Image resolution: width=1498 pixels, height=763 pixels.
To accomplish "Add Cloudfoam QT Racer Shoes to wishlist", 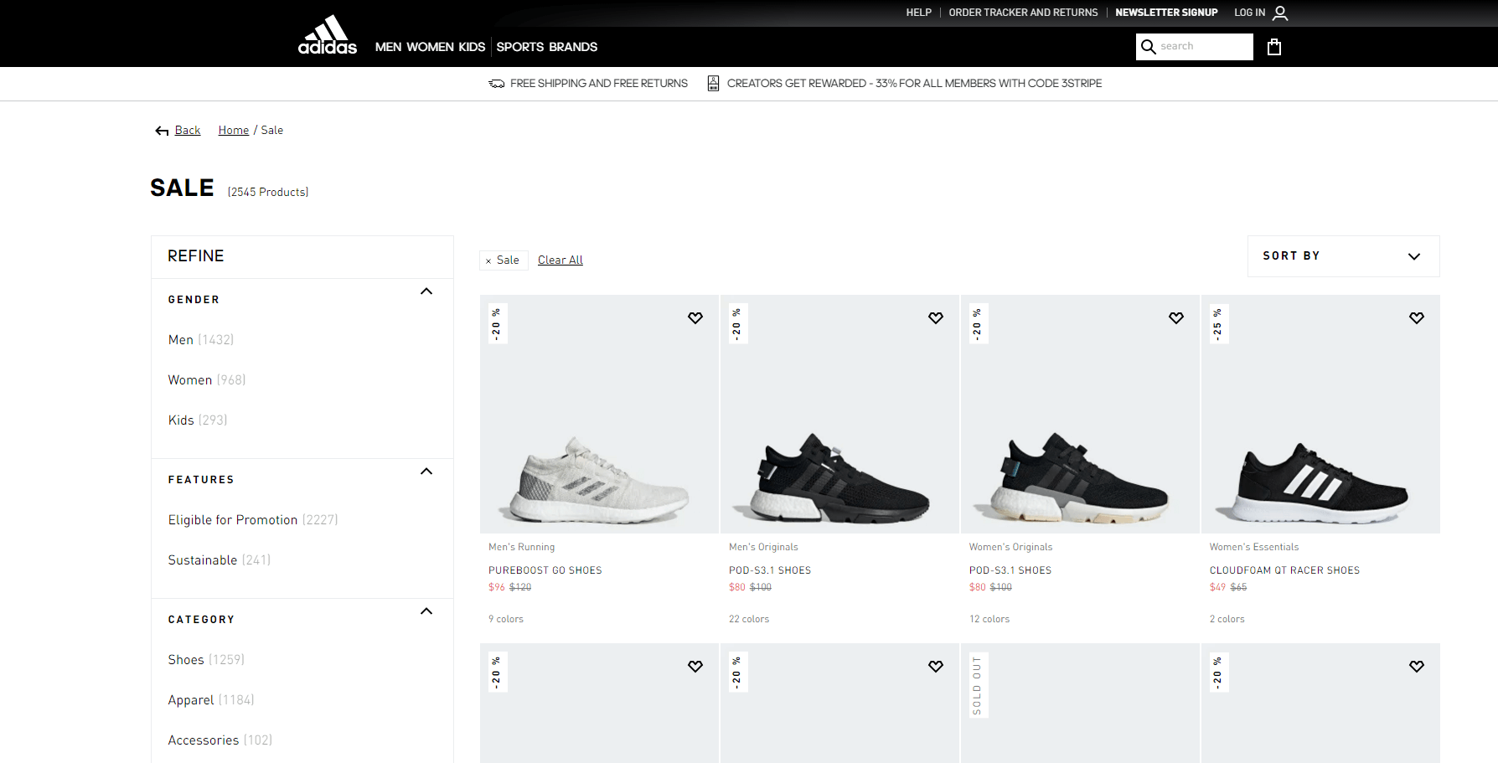I will pos(1417,318).
